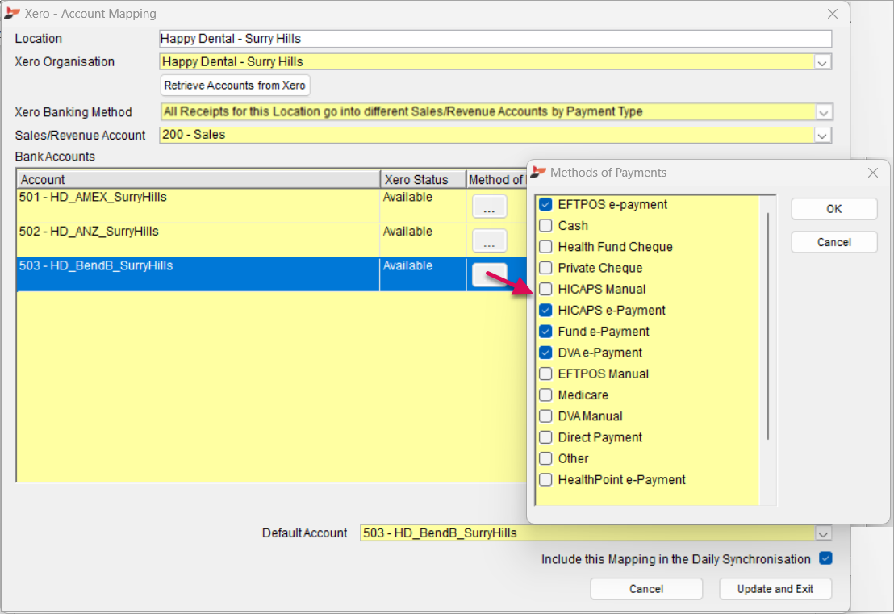Image resolution: width=894 pixels, height=614 pixels.
Task: Expand the Default Account dropdown
Action: coord(823,533)
